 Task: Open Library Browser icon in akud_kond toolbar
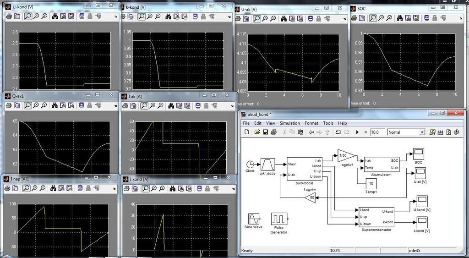(x=432, y=132)
